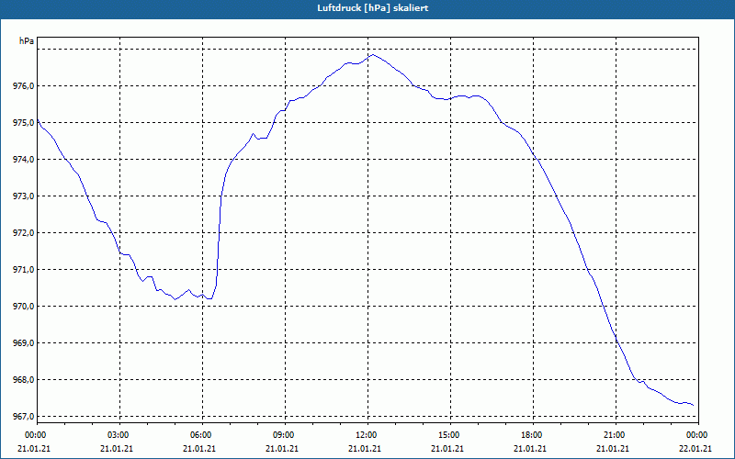The height and width of the screenshot is (459, 735).
Task: Click the hPa unit label
Action: 27,41
